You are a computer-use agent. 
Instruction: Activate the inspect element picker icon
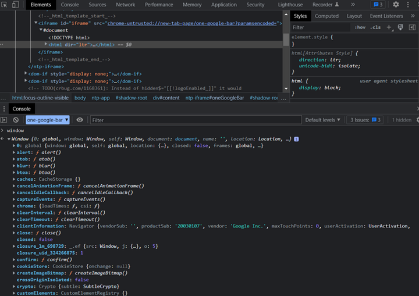tap(5, 5)
